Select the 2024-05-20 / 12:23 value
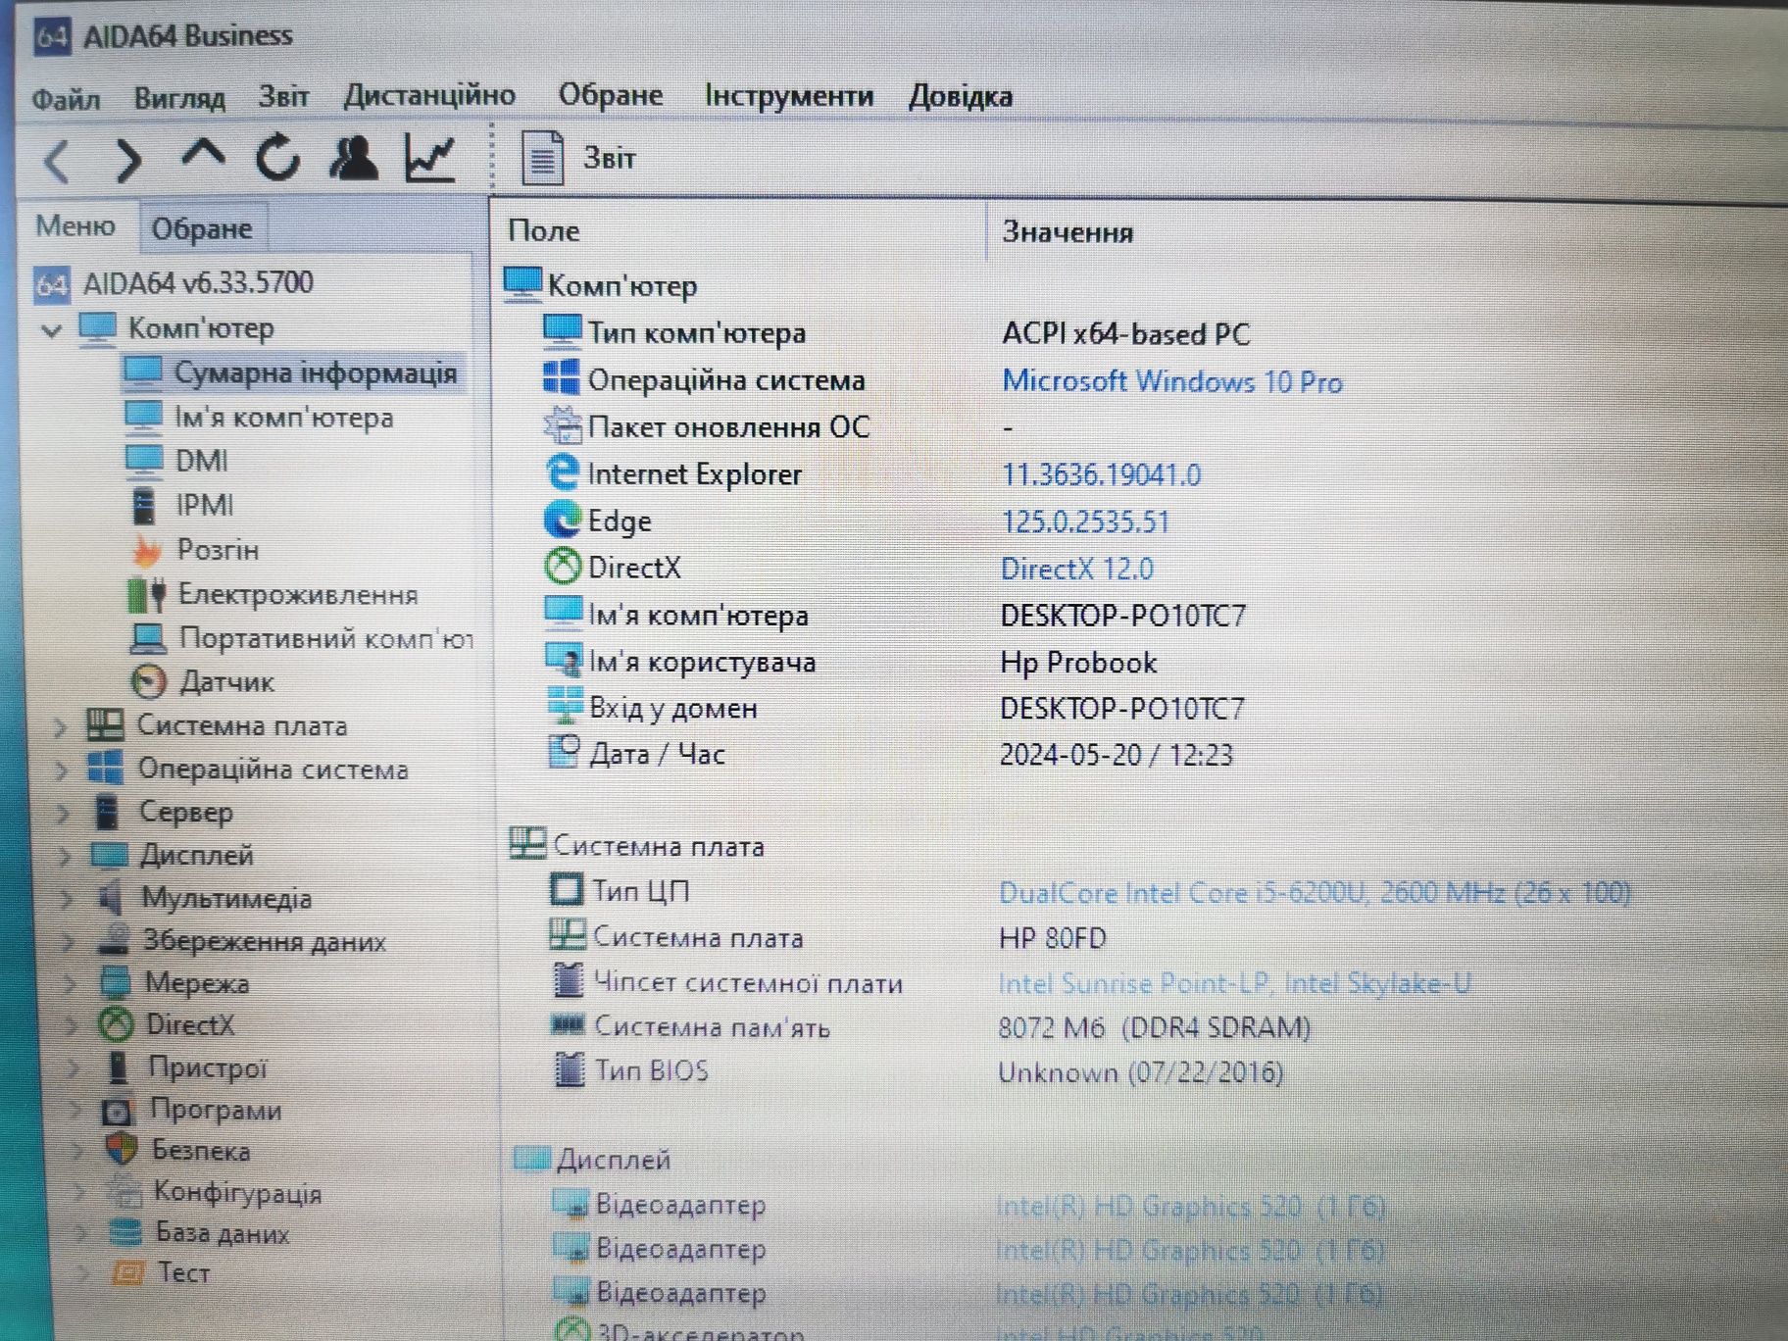The width and height of the screenshot is (1788, 1341). tap(1117, 755)
